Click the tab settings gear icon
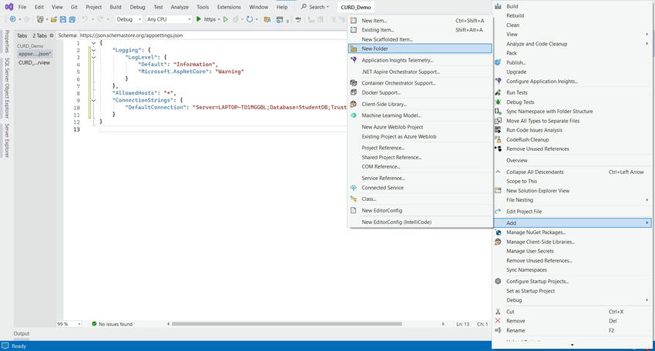 pyautogui.click(x=52, y=35)
